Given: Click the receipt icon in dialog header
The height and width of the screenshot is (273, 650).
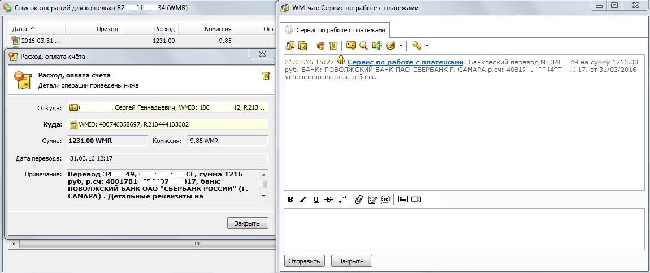Looking at the screenshot, I should (266, 75).
